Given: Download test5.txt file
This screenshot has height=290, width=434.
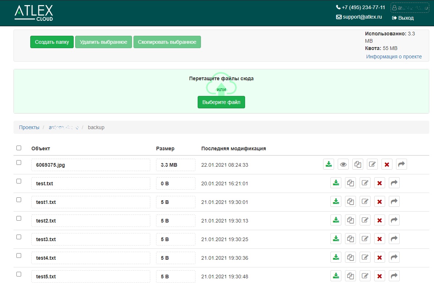Looking at the screenshot, I should click(336, 276).
